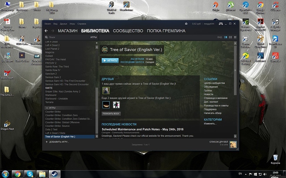Click the friend avatar currently playing the game
This screenshot has height=178, width=286.
pos(106,90)
